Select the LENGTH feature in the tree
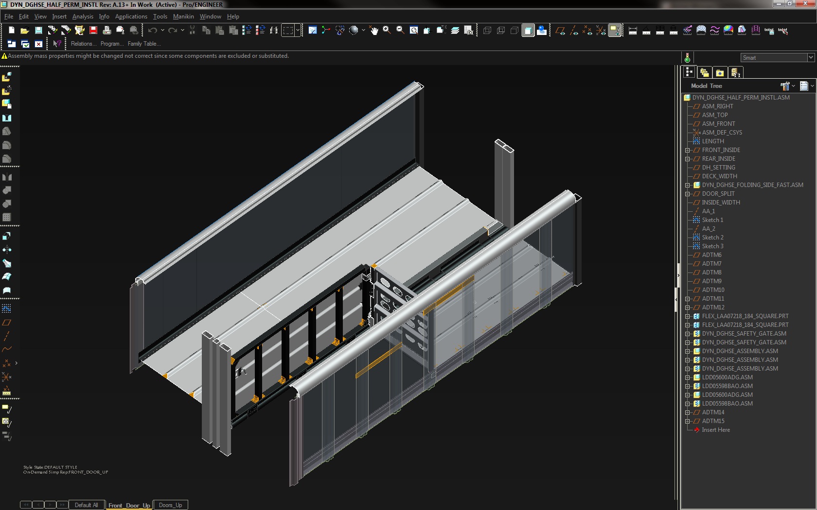The height and width of the screenshot is (510, 817). [x=713, y=141]
